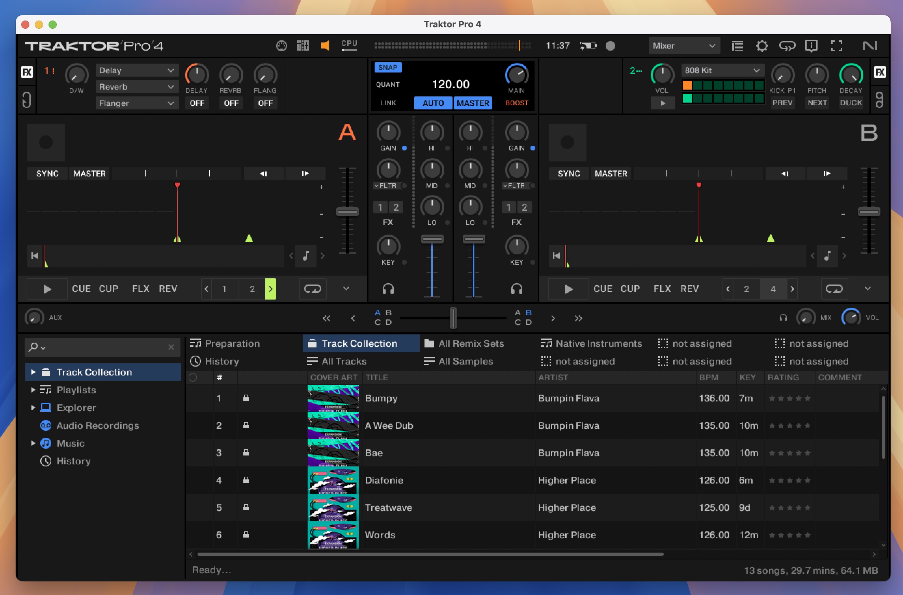Click the SYNC button on deck A
This screenshot has width=903, height=595.
tap(47, 173)
